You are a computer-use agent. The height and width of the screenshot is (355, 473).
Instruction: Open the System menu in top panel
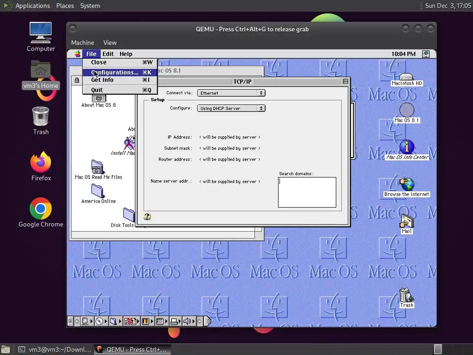[x=90, y=6]
